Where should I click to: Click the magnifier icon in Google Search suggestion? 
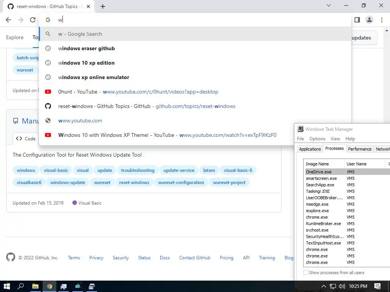coord(48,34)
